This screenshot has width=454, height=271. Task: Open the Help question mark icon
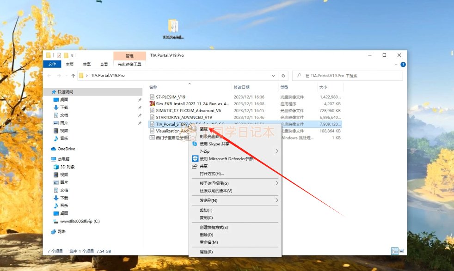coord(403,65)
